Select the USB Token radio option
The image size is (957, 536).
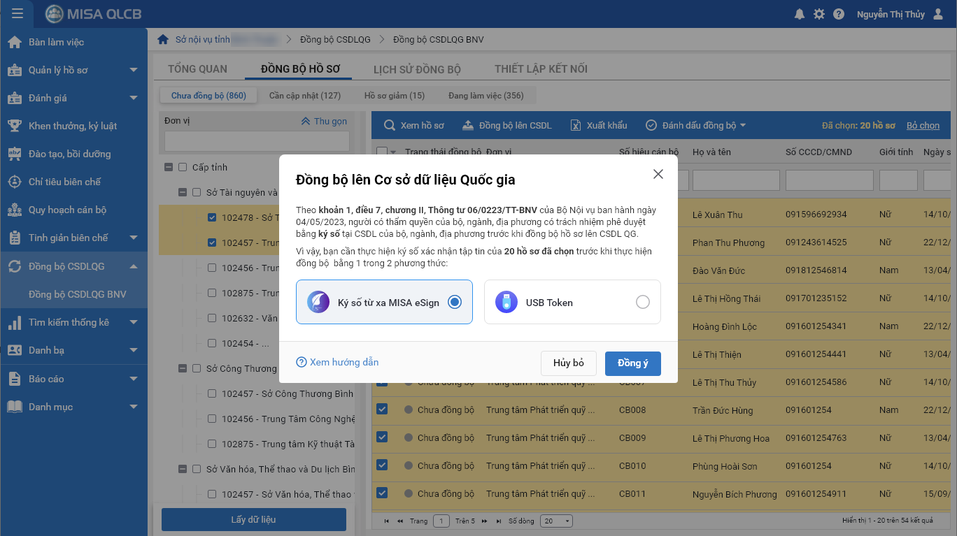642,302
